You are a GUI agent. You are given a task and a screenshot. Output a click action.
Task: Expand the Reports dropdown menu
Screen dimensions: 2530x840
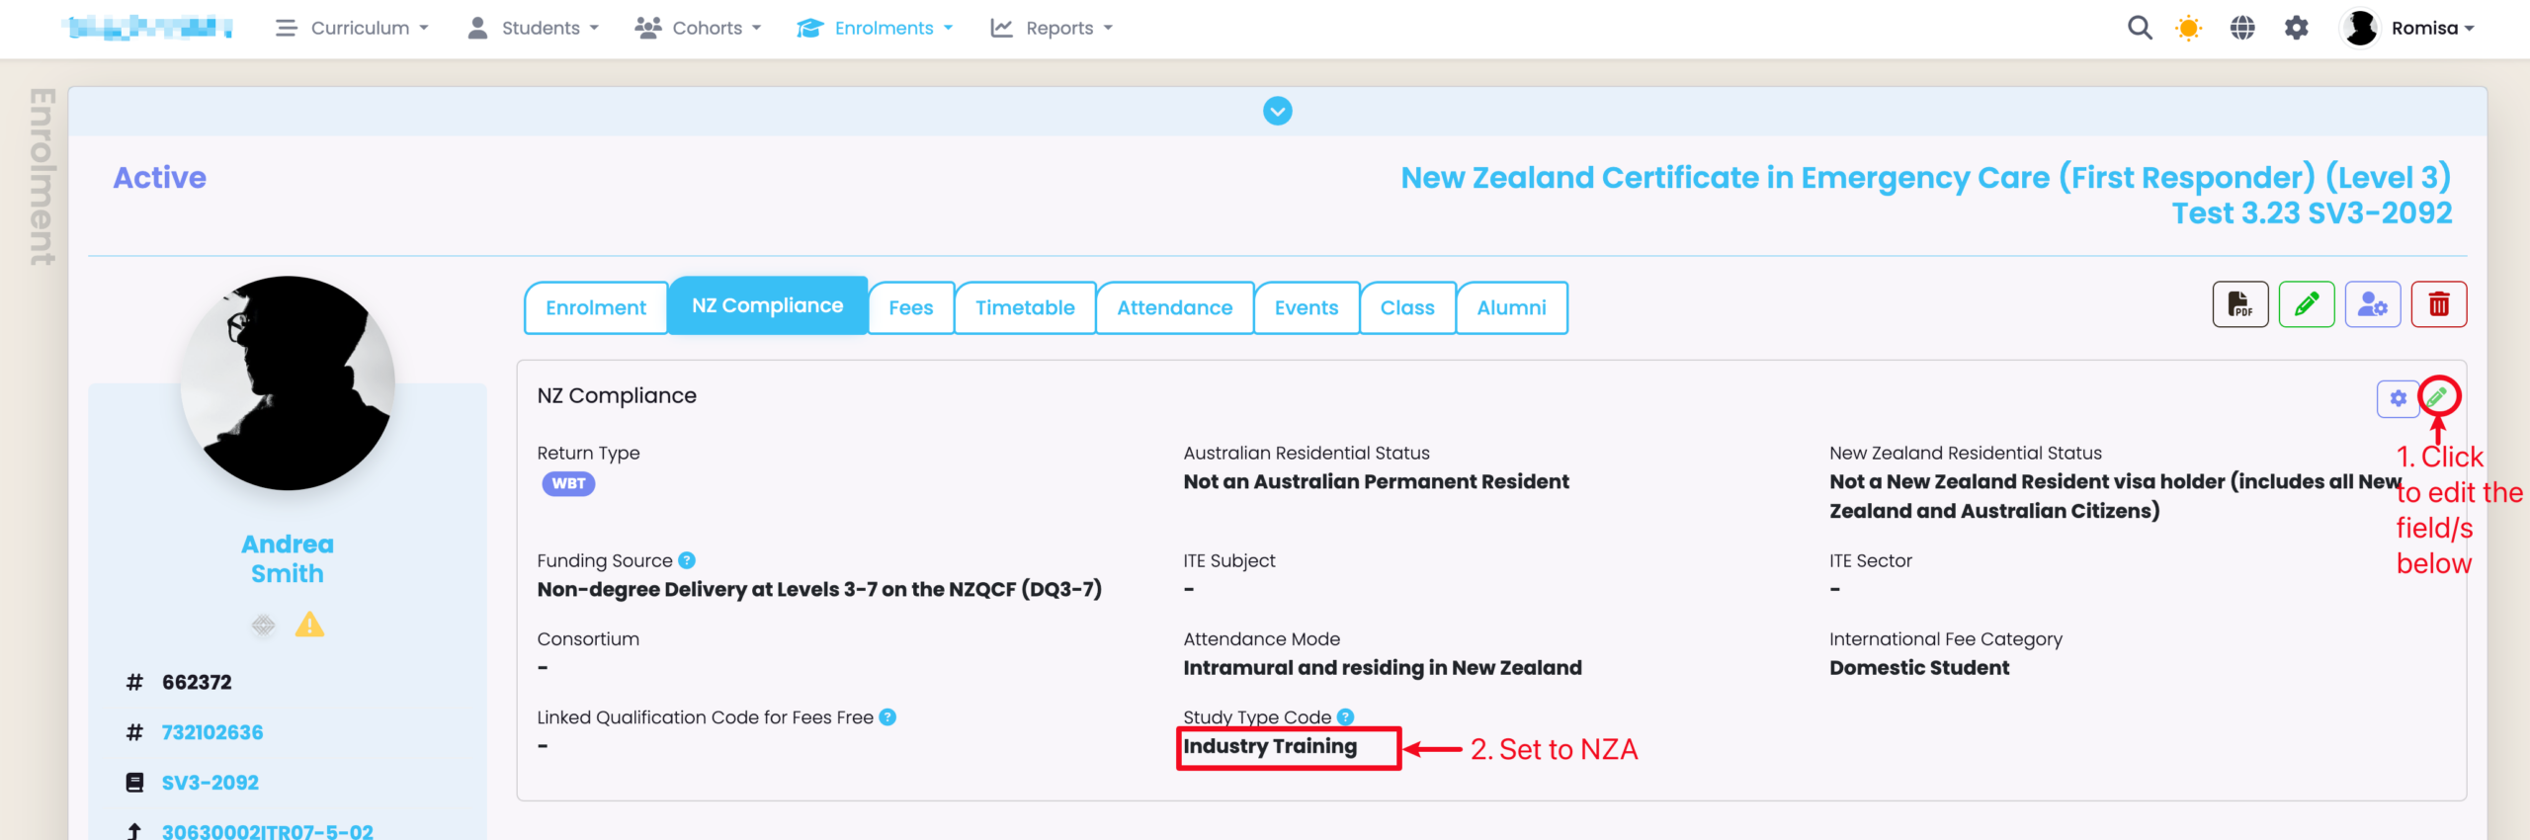1053,28
